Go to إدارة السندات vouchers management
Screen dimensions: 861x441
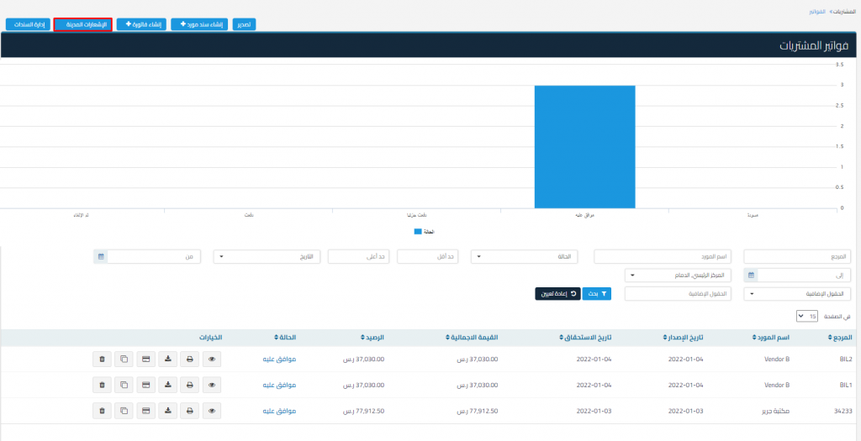(28, 24)
